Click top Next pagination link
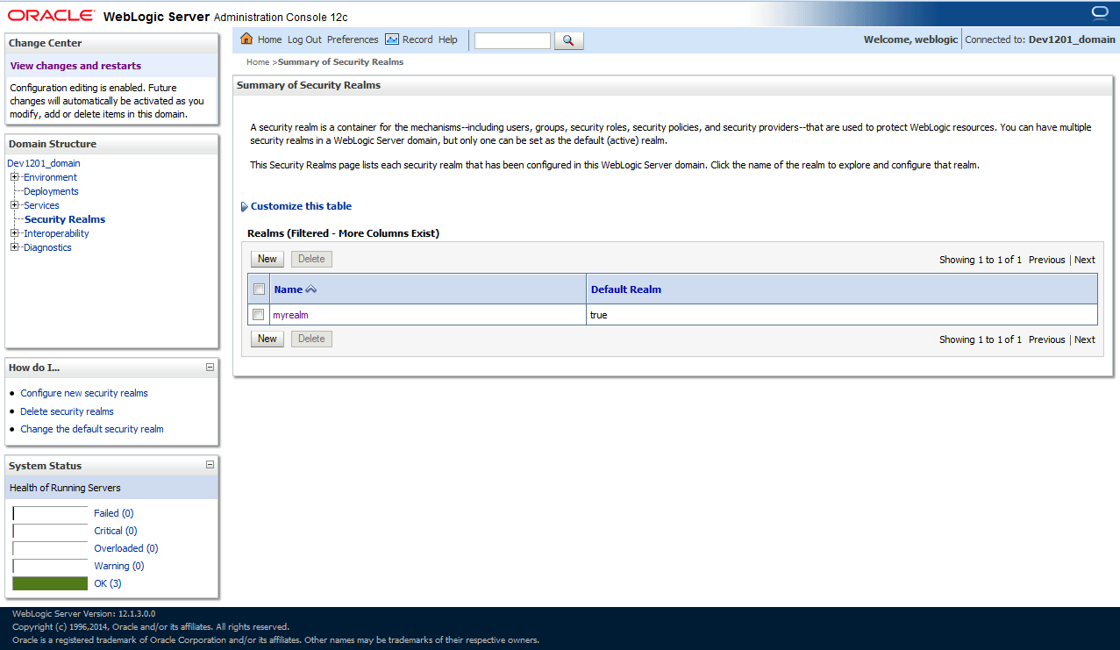The image size is (1120, 650). (x=1085, y=260)
